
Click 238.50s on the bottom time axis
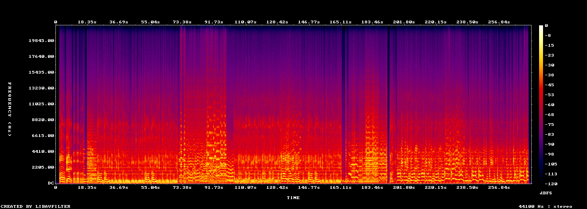coord(467,188)
